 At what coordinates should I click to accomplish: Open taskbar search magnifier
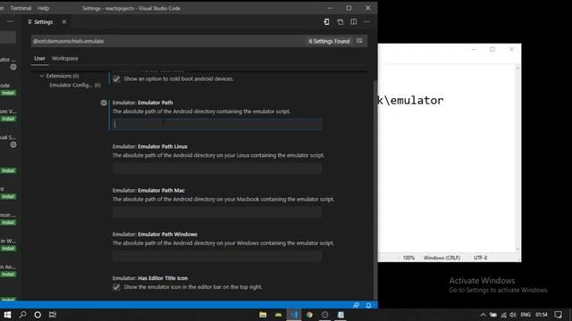pos(22,315)
